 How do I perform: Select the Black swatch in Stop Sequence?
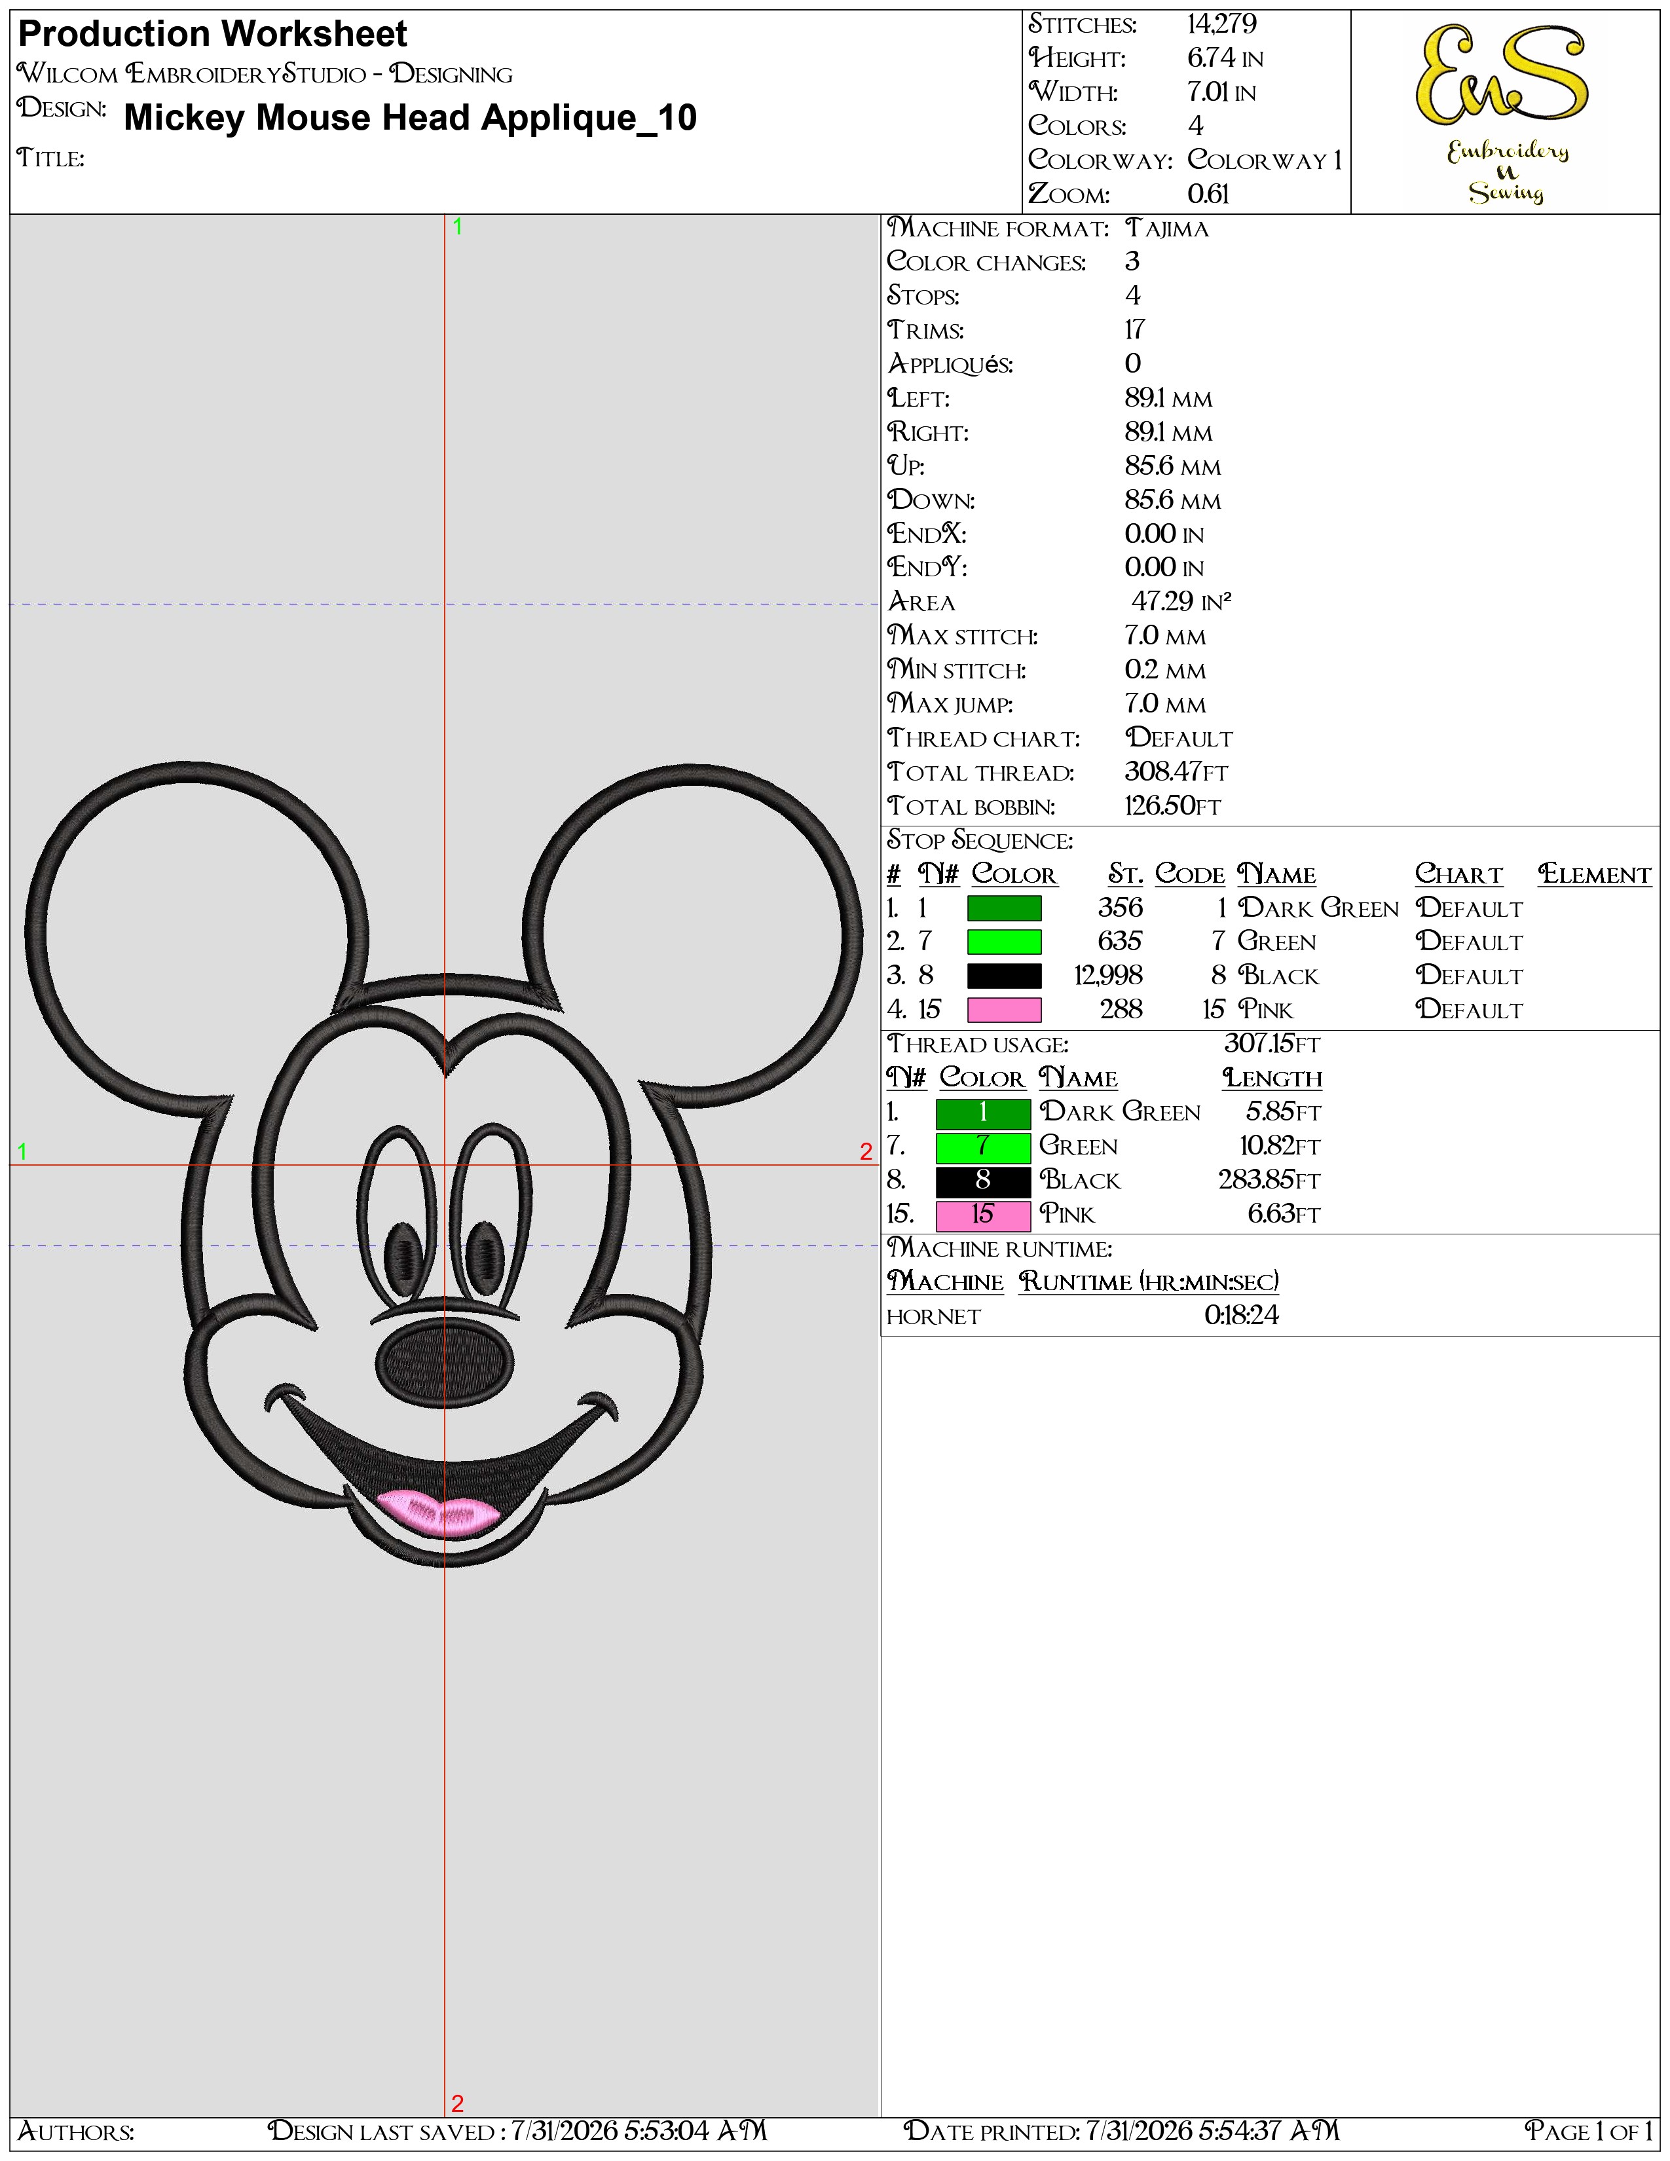1003,976
